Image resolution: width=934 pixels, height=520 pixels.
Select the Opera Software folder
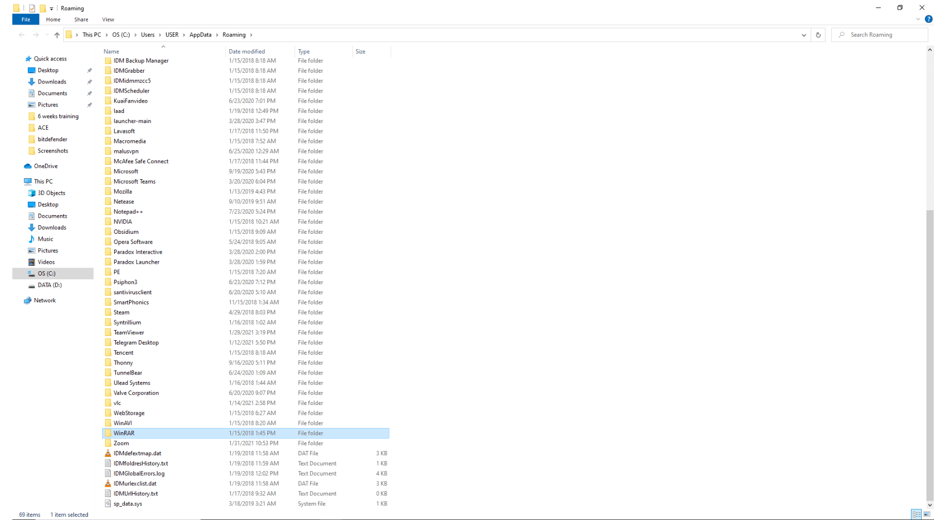click(x=133, y=242)
